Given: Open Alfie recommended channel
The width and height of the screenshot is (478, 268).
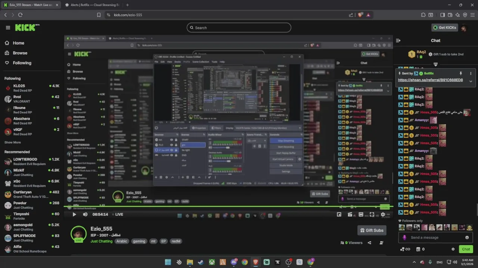Looking at the screenshot, I should point(31,249).
